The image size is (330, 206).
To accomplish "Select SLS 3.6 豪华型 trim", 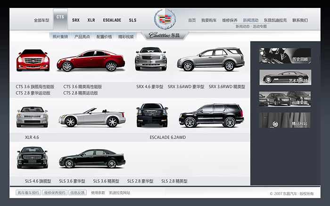I will coord(72,181).
